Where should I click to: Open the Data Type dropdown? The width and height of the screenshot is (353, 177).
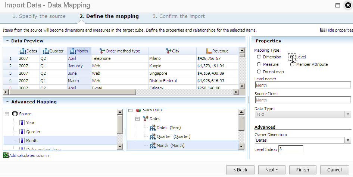click(348, 114)
